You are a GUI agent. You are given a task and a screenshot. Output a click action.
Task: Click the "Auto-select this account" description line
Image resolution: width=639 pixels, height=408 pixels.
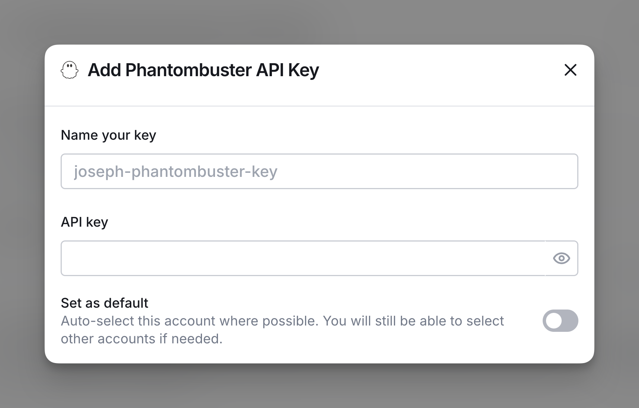(x=282, y=321)
